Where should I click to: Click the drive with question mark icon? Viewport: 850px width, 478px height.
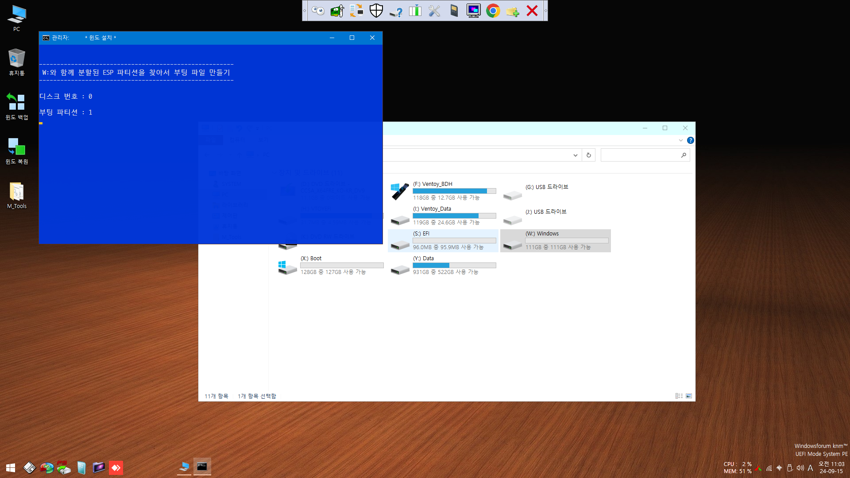(x=396, y=12)
